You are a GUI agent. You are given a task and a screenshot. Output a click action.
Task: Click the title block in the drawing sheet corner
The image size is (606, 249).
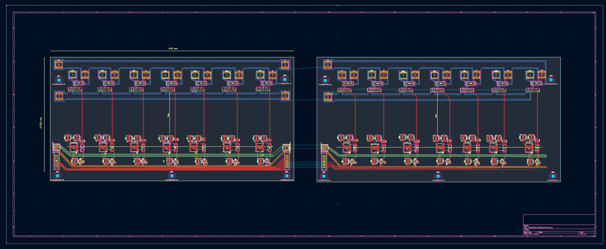(x=559, y=225)
